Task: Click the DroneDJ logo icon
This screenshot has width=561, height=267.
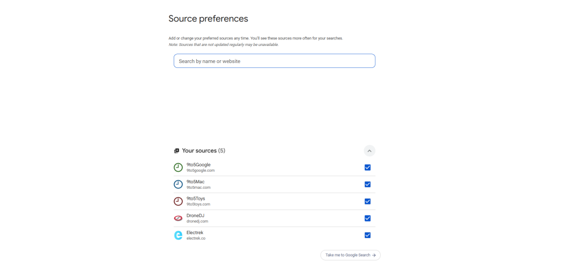Action: tap(178, 218)
